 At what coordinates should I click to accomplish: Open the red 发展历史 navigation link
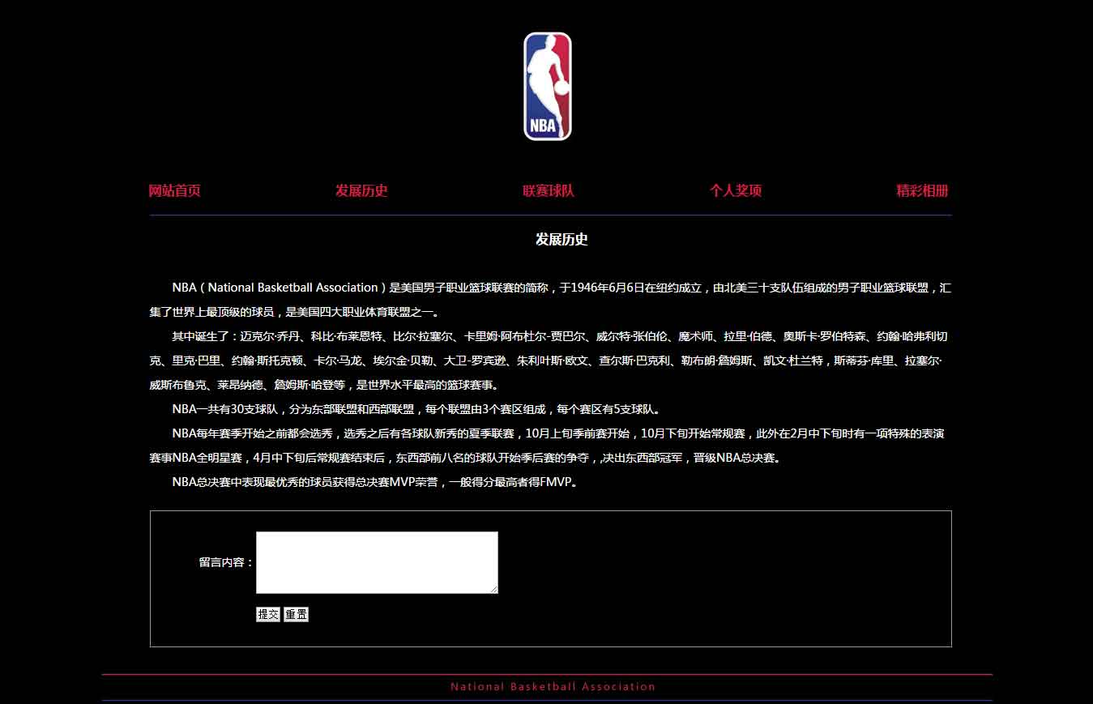(361, 191)
